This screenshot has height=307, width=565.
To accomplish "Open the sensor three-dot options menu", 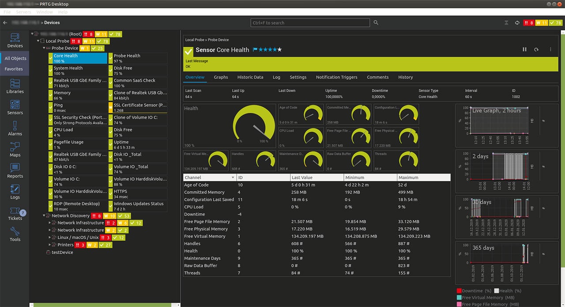I will (550, 50).
